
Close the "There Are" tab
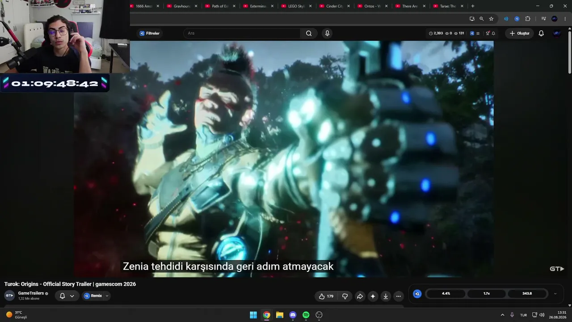tap(424, 6)
